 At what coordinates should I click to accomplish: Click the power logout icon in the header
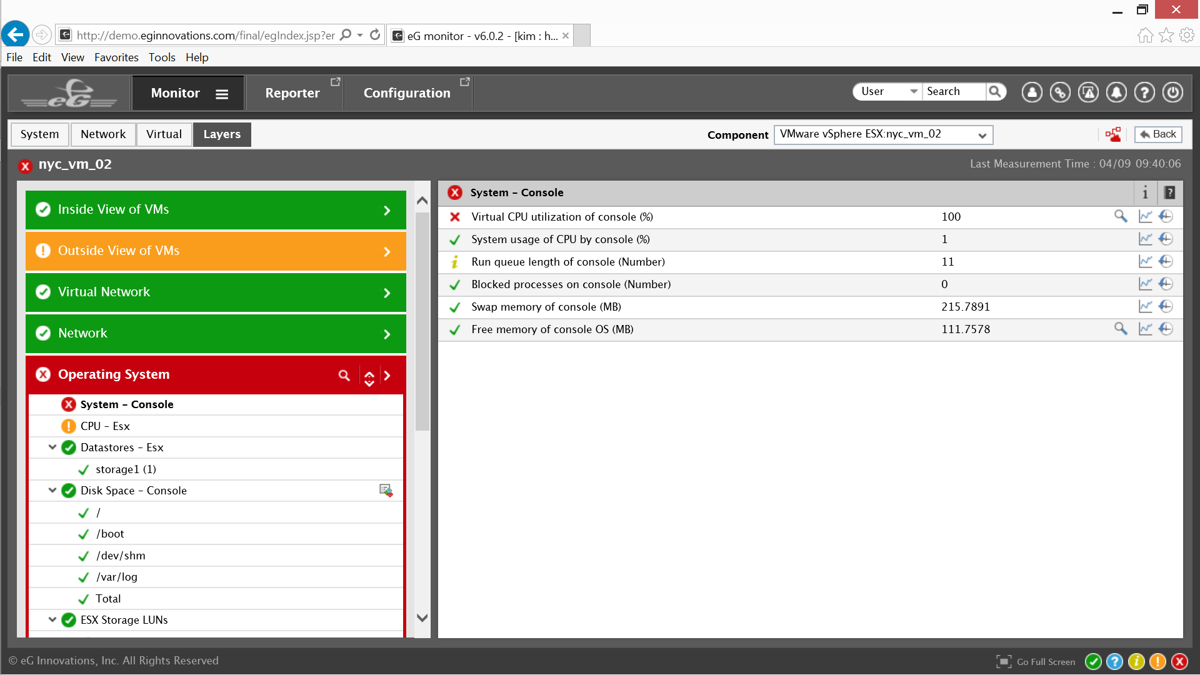pos(1172,92)
